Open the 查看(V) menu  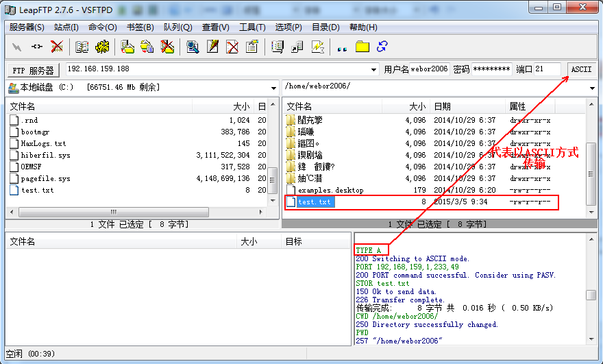216,27
